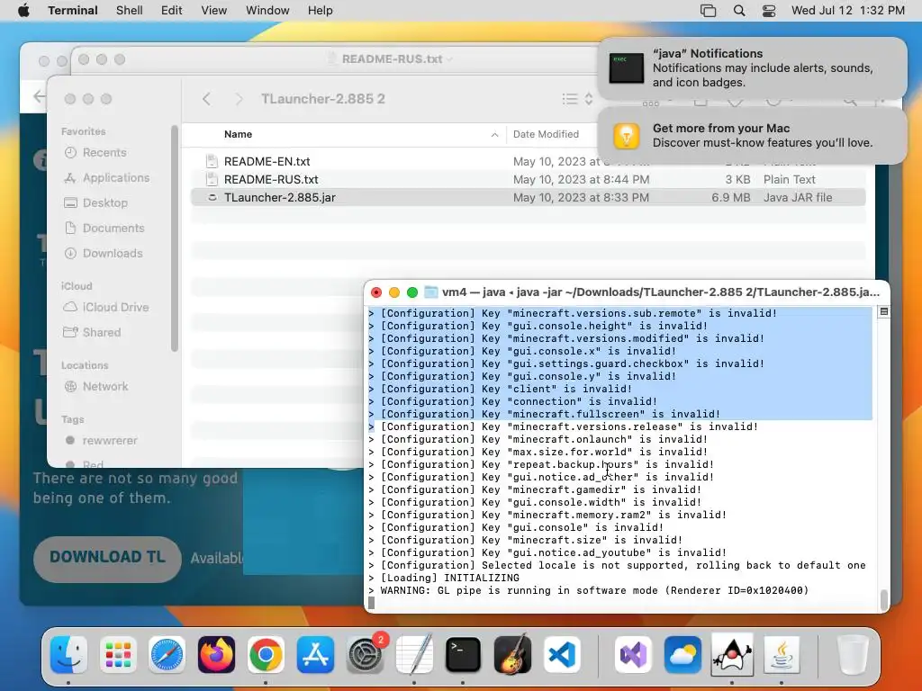
Task: Go forward in the Finder window
Action: point(239,99)
